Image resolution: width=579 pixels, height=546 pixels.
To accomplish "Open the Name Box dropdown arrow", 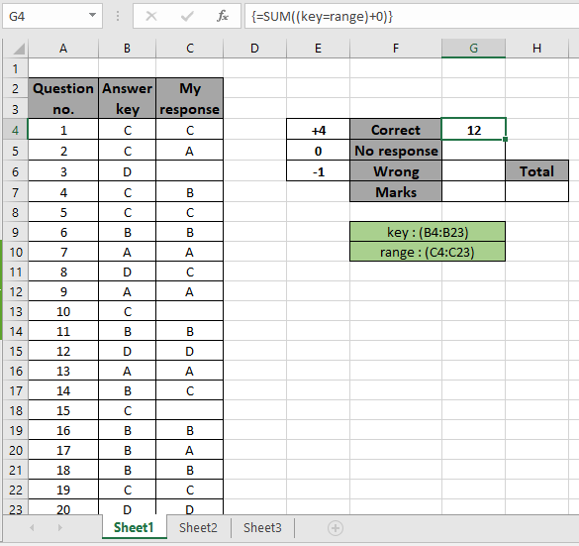I will (x=92, y=16).
